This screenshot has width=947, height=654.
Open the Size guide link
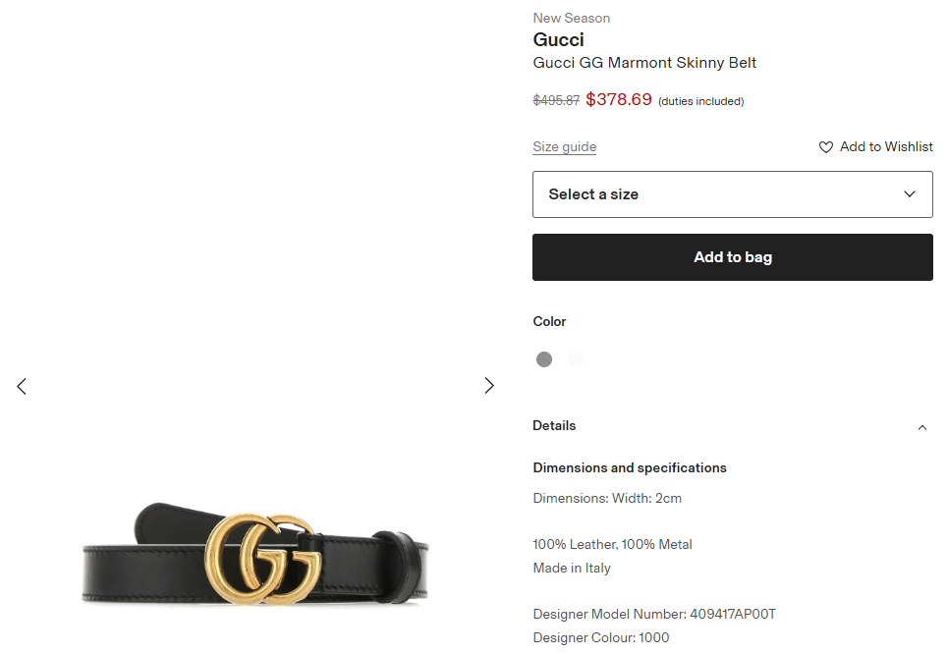[564, 147]
